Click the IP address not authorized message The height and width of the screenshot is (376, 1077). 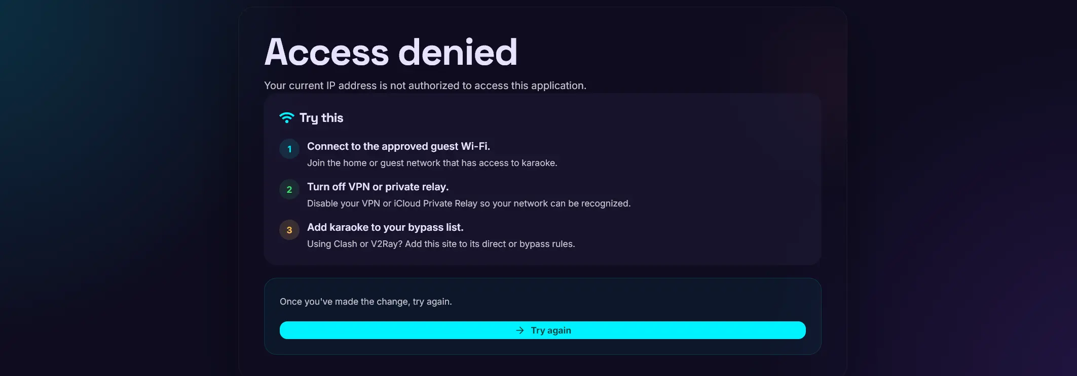[x=425, y=86]
